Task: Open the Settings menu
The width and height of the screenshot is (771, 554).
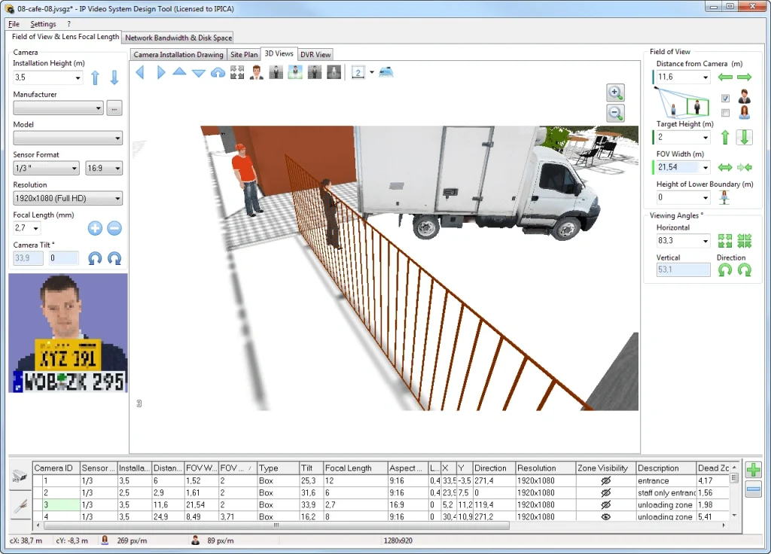Action: tap(43, 23)
